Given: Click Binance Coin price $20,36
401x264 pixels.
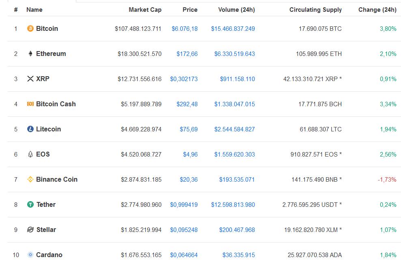Looking at the screenshot, I should pyautogui.click(x=189, y=180).
